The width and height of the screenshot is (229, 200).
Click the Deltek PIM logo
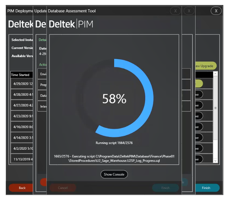pyautogui.click(x=71, y=24)
